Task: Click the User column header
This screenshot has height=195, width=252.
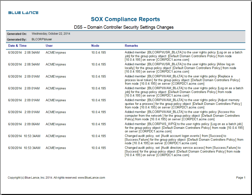Action: 49,46
